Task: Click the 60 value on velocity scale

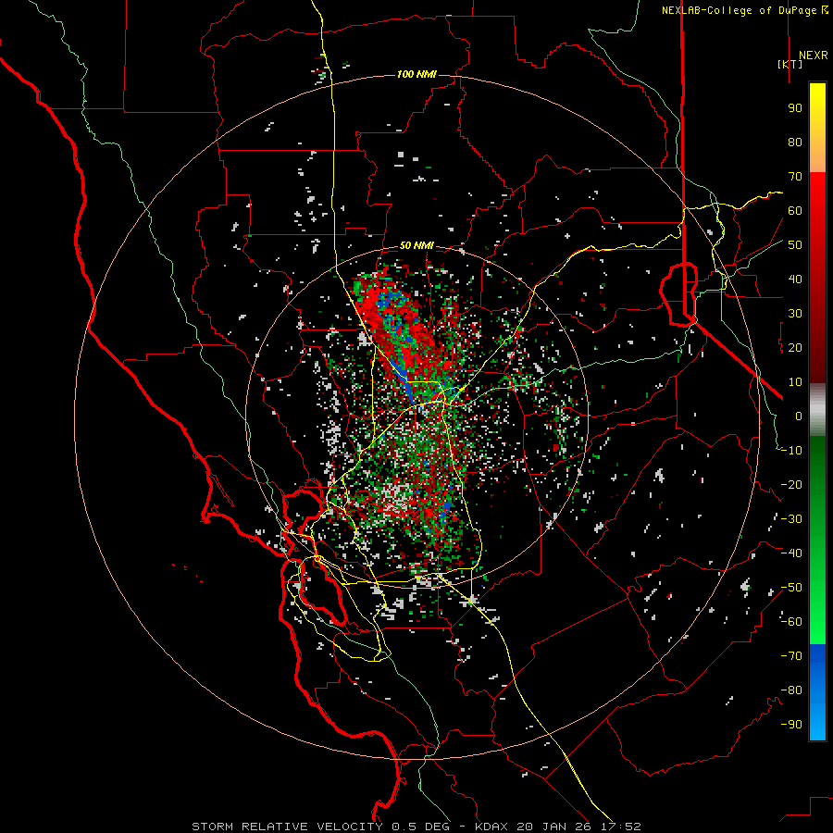Action: coord(795,211)
